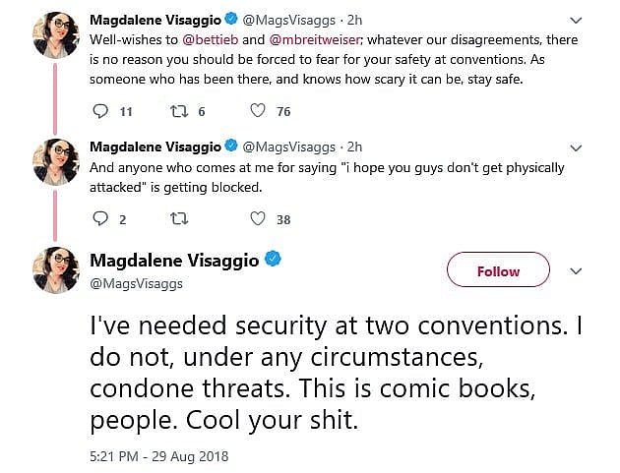Click verified badge on main tweet
Viewport: 620px width, 473px height.
pos(274,261)
